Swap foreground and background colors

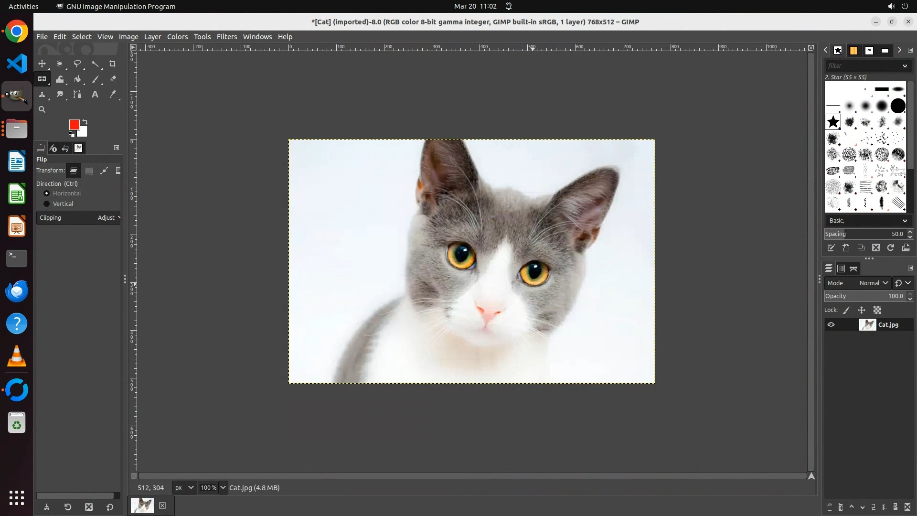click(85, 121)
